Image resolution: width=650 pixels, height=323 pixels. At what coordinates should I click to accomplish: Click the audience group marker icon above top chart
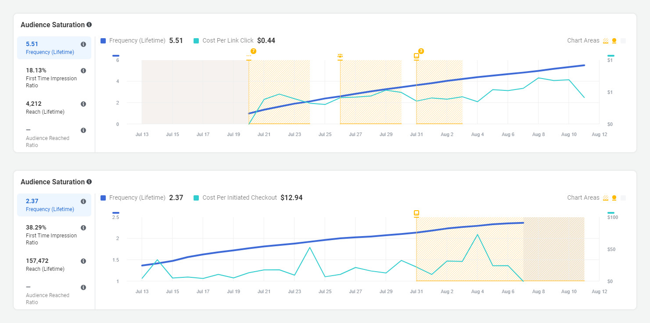click(x=340, y=56)
